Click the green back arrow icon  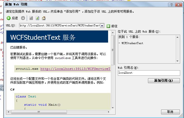(8, 18)
